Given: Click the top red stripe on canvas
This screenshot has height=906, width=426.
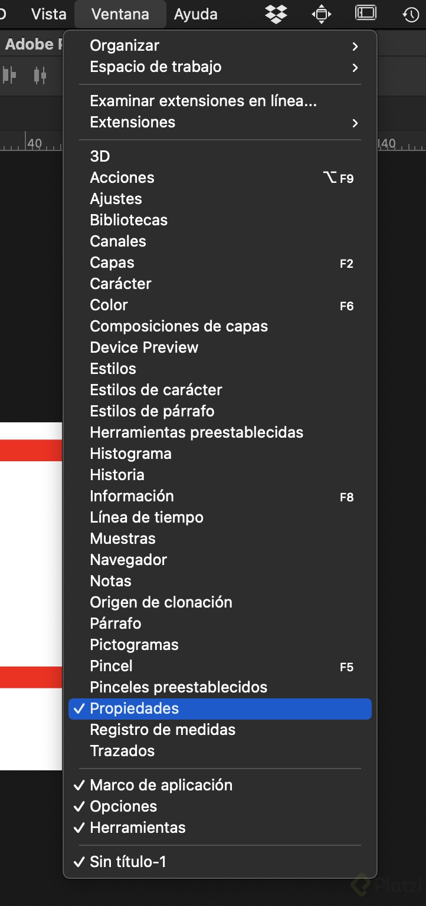Looking at the screenshot, I should [31, 450].
